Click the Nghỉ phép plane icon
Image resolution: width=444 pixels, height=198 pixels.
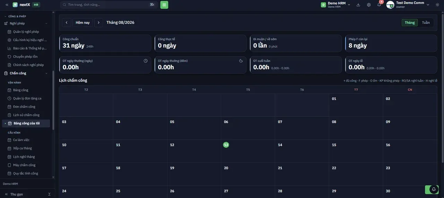click(6, 24)
